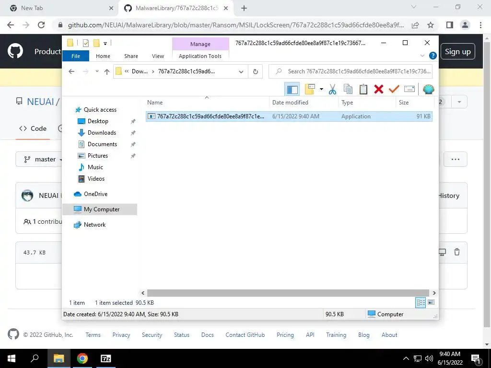Viewport: 491px width, 368px height.
Task: Open the Home ribbon tab
Action: tap(103, 56)
